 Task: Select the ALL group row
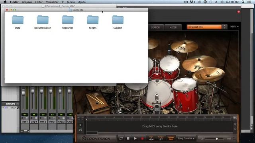[10, 108]
